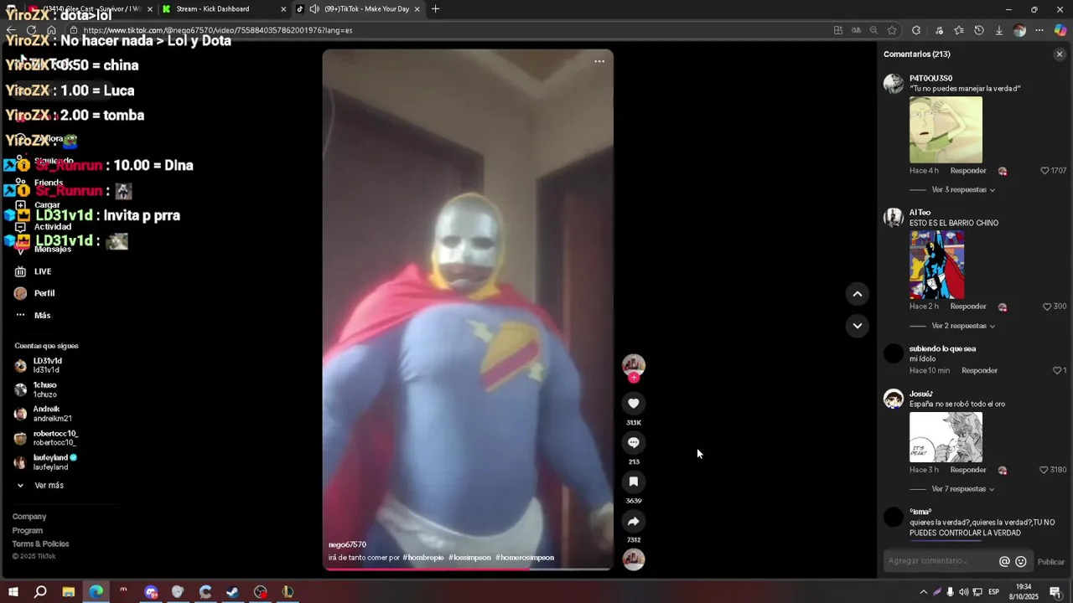Open Josué's manga comment image
Screen dimensions: 1073x603
[946, 437]
